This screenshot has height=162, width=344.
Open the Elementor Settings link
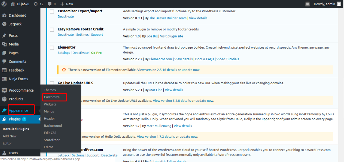click(x=64, y=53)
